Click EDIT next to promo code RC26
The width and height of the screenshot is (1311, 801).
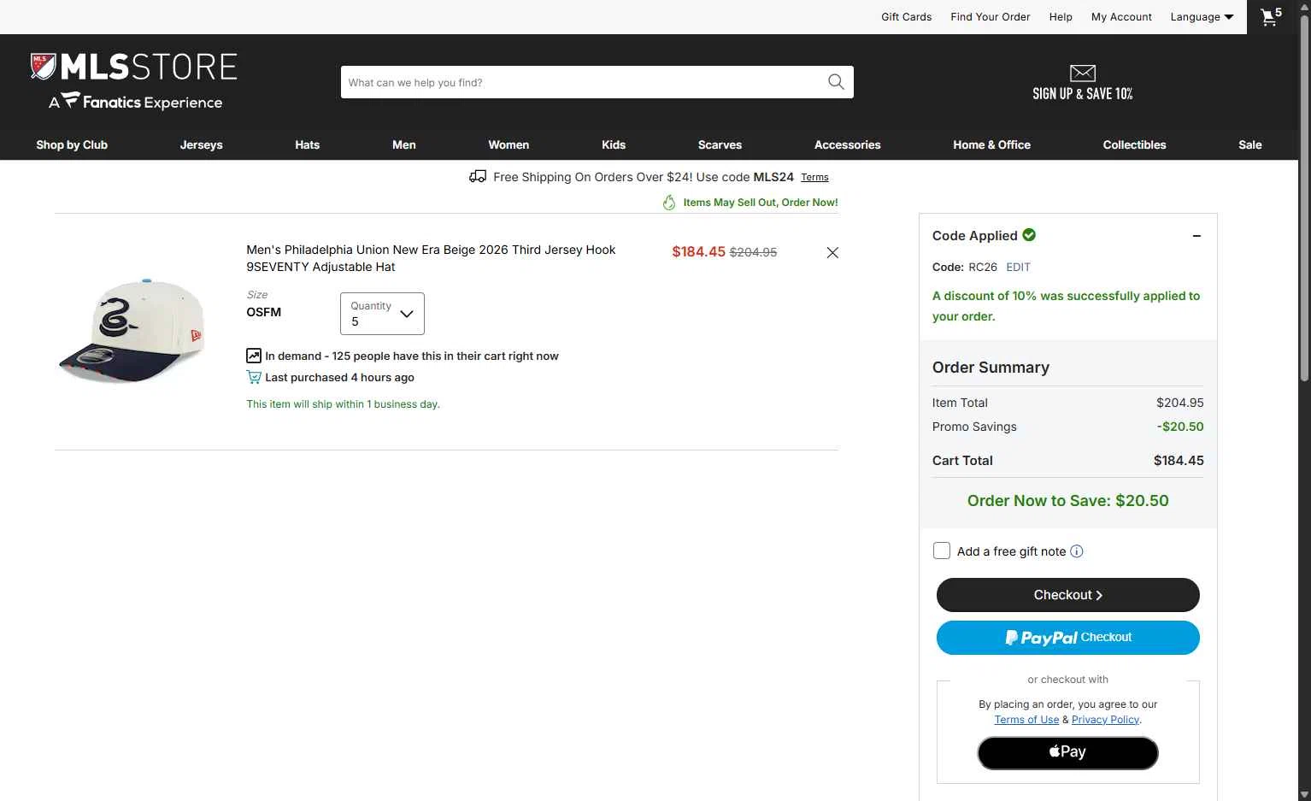[x=1018, y=267]
